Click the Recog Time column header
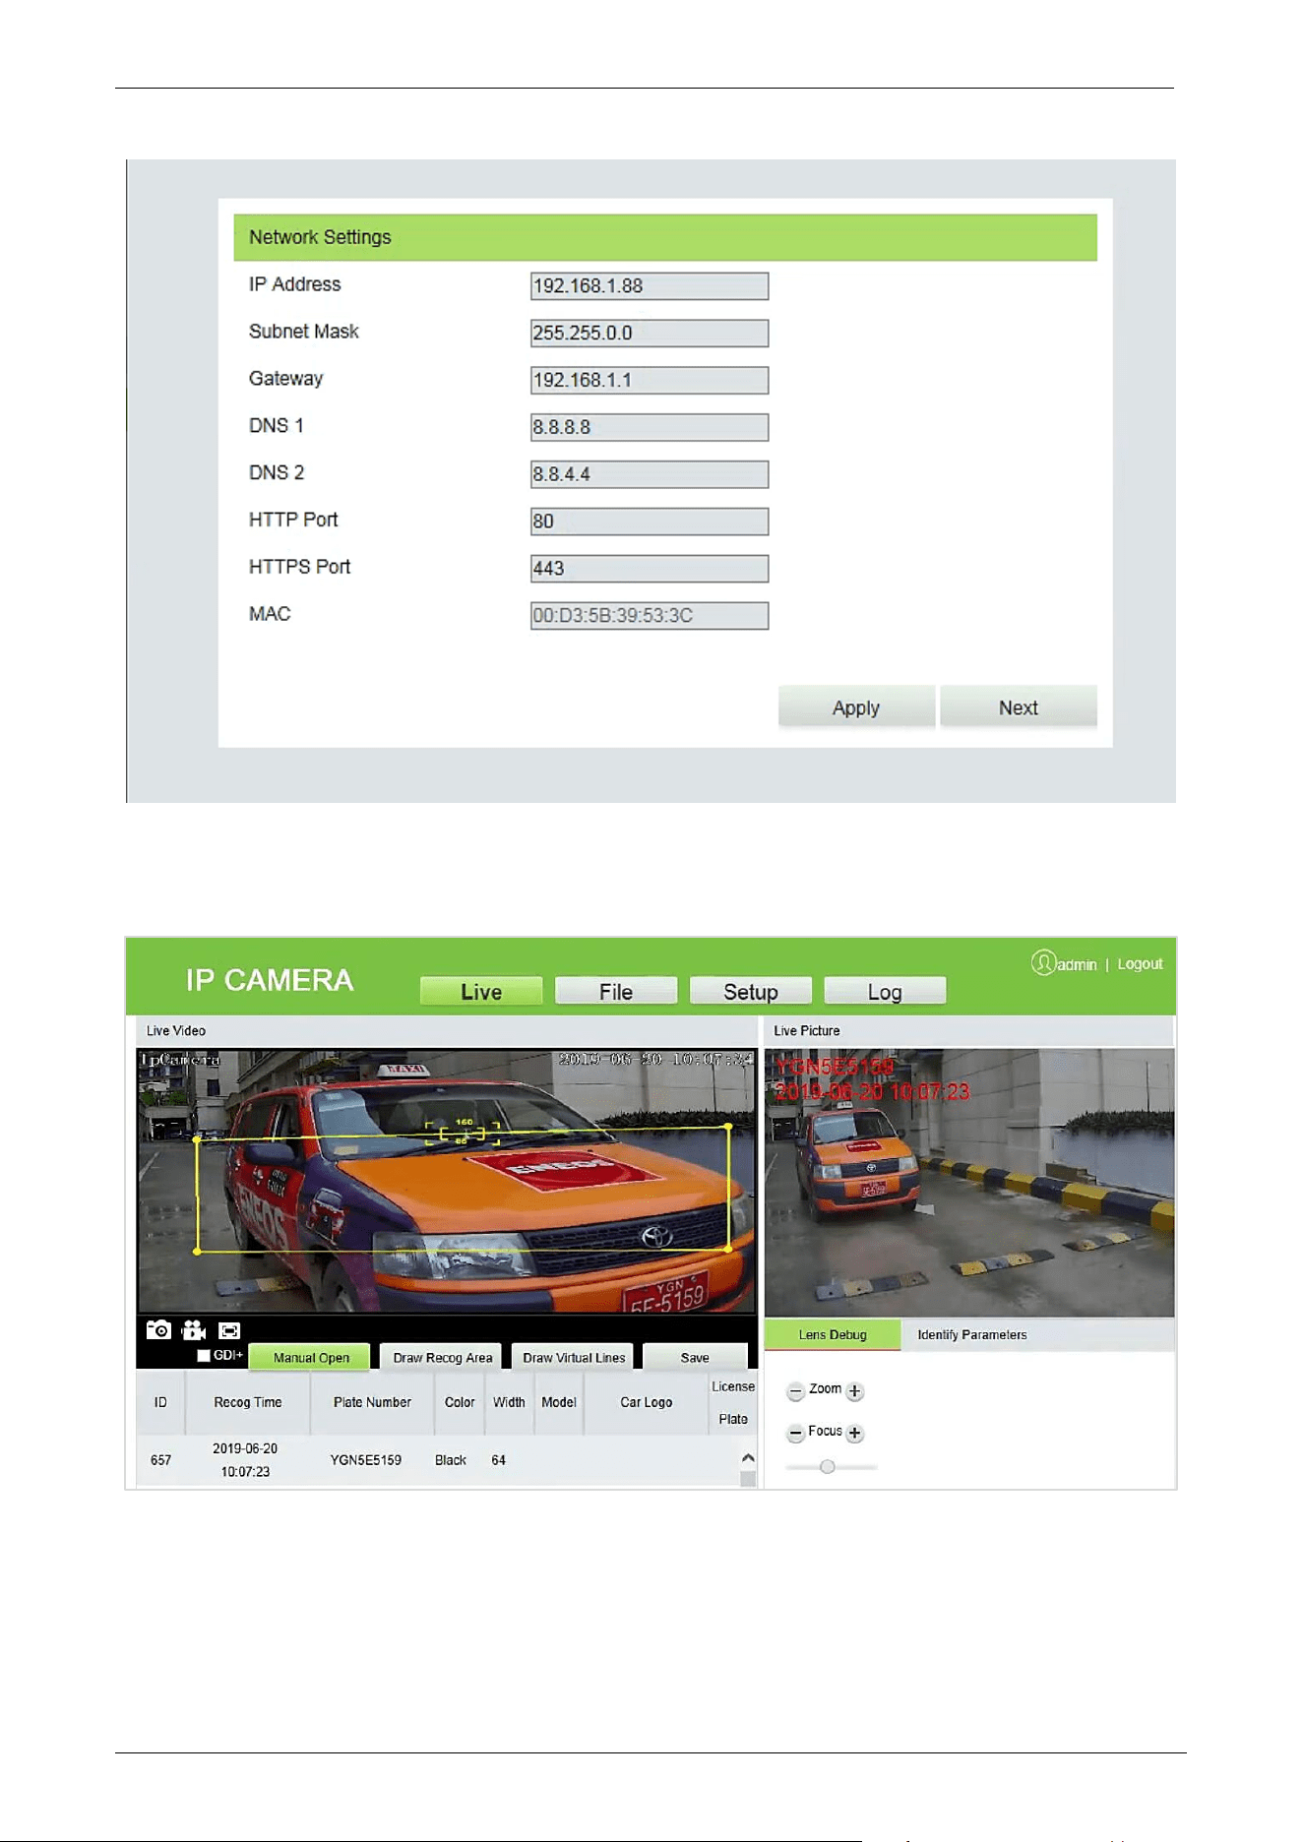Viewport: 1303px width, 1842px height. coord(248,1402)
